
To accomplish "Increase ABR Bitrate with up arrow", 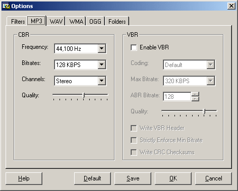I will click(195, 94).
